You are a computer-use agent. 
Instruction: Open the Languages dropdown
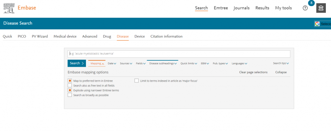[x=239, y=64]
